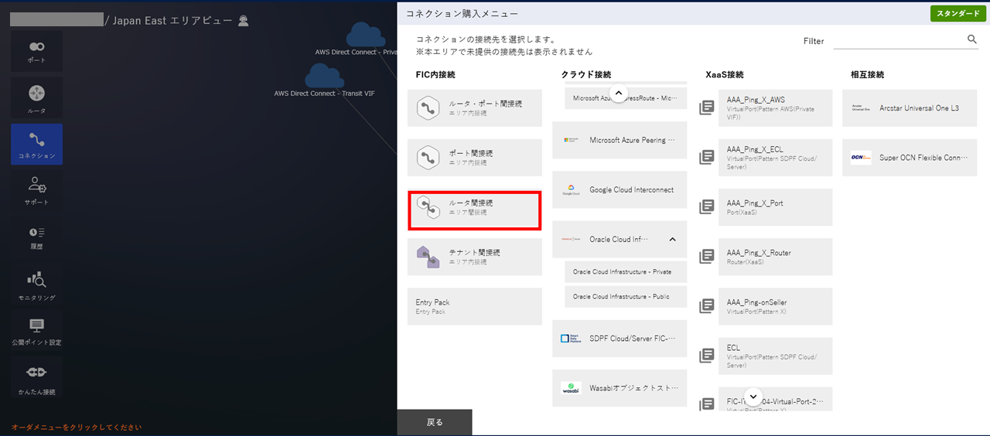Viewport: 990px width, 436px height.
Task: Select Google Cloud Interconnect option
Action: click(x=620, y=190)
